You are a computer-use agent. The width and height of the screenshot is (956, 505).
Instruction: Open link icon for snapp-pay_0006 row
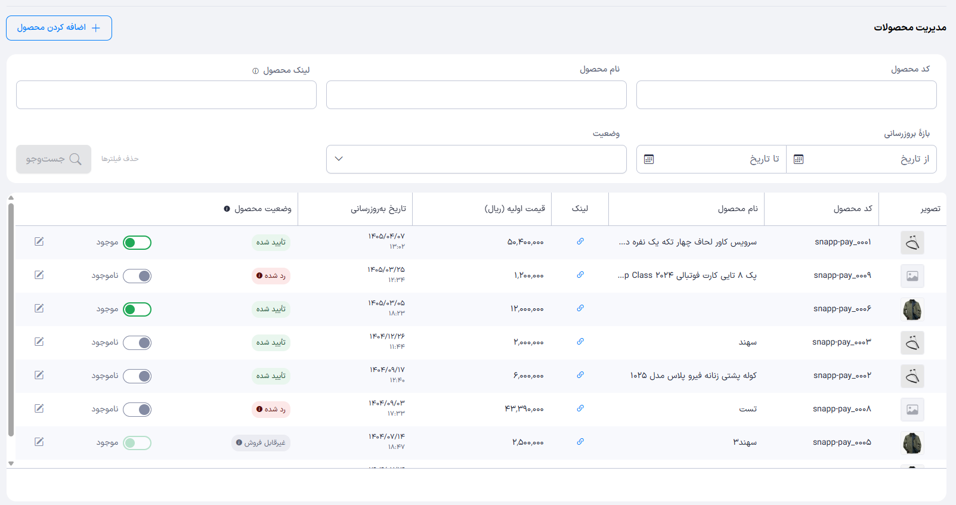click(x=580, y=308)
